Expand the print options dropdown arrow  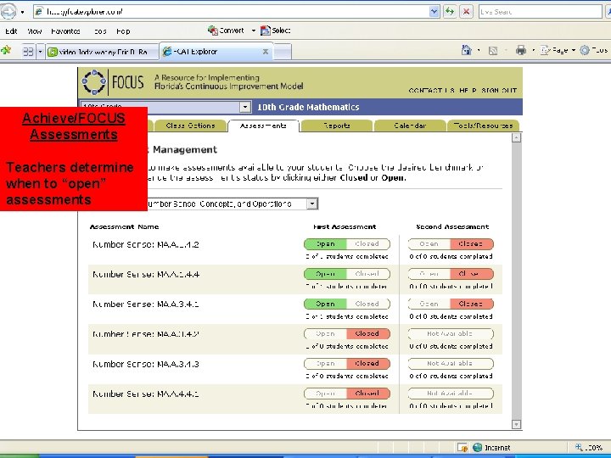[533, 50]
